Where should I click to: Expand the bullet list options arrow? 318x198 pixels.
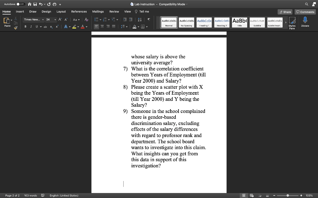[100, 19]
